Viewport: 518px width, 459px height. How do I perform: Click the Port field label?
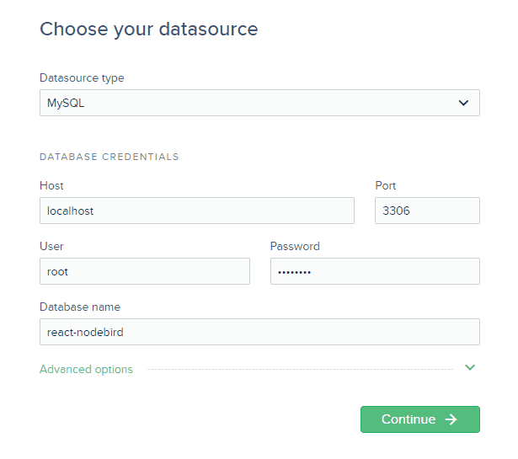click(386, 185)
